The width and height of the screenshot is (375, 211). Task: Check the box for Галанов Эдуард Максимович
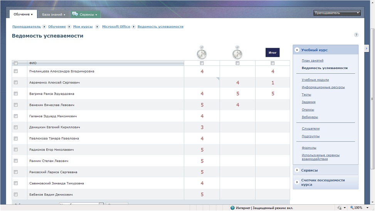[16, 116]
